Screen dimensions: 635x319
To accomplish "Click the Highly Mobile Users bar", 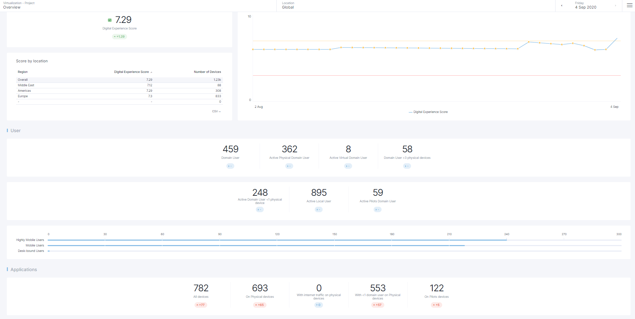I will (277, 240).
